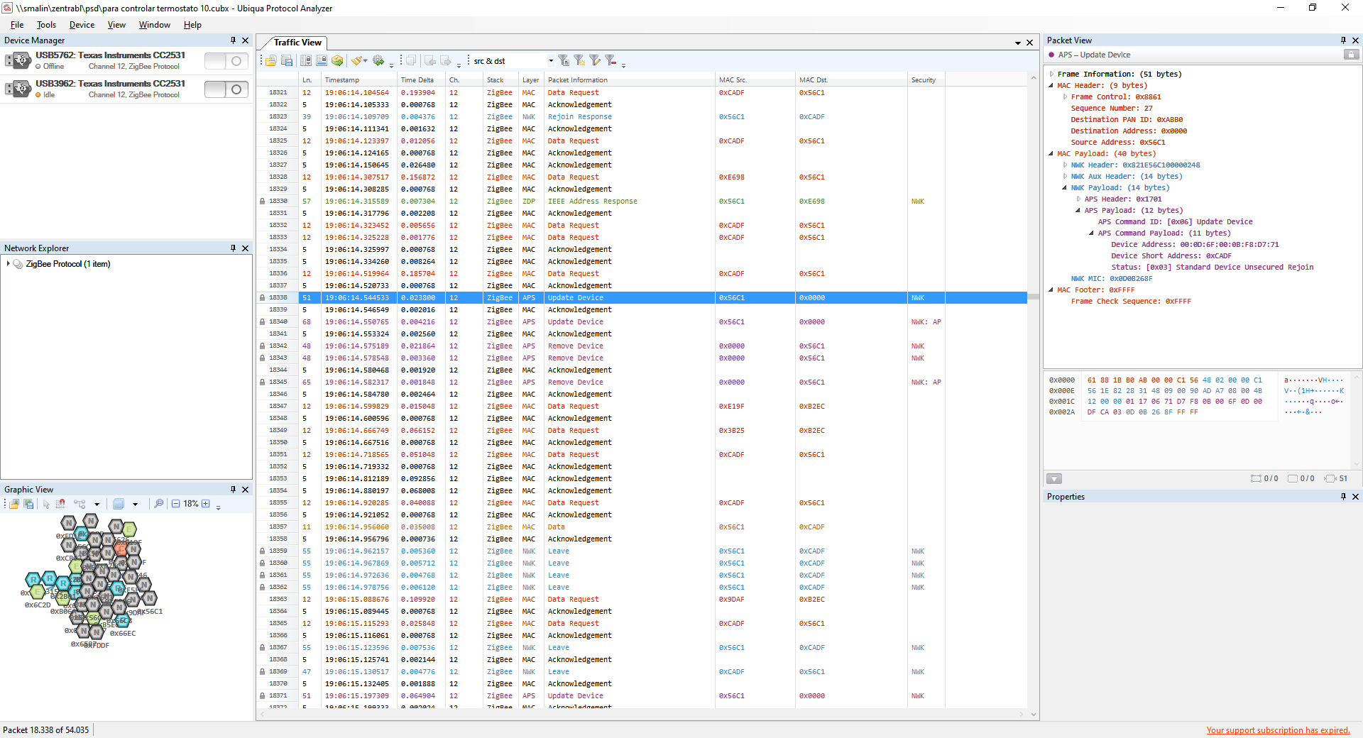Click the 0x56C1 node label in the Graphic View
Viewport: 1363px width, 738px height.
click(150, 612)
